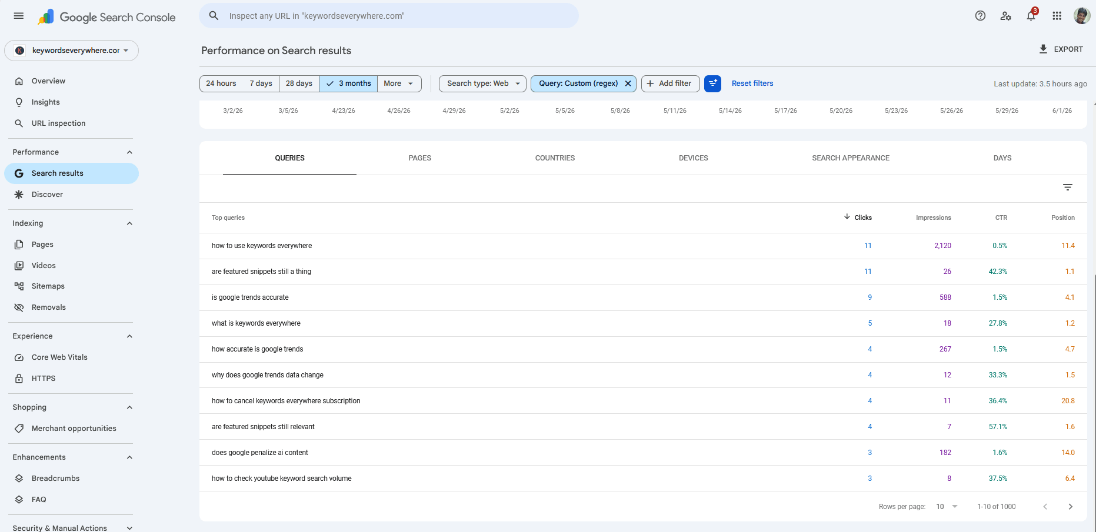Image resolution: width=1096 pixels, height=532 pixels.
Task: Switch to the Pages tab
Action: (420, 158)
